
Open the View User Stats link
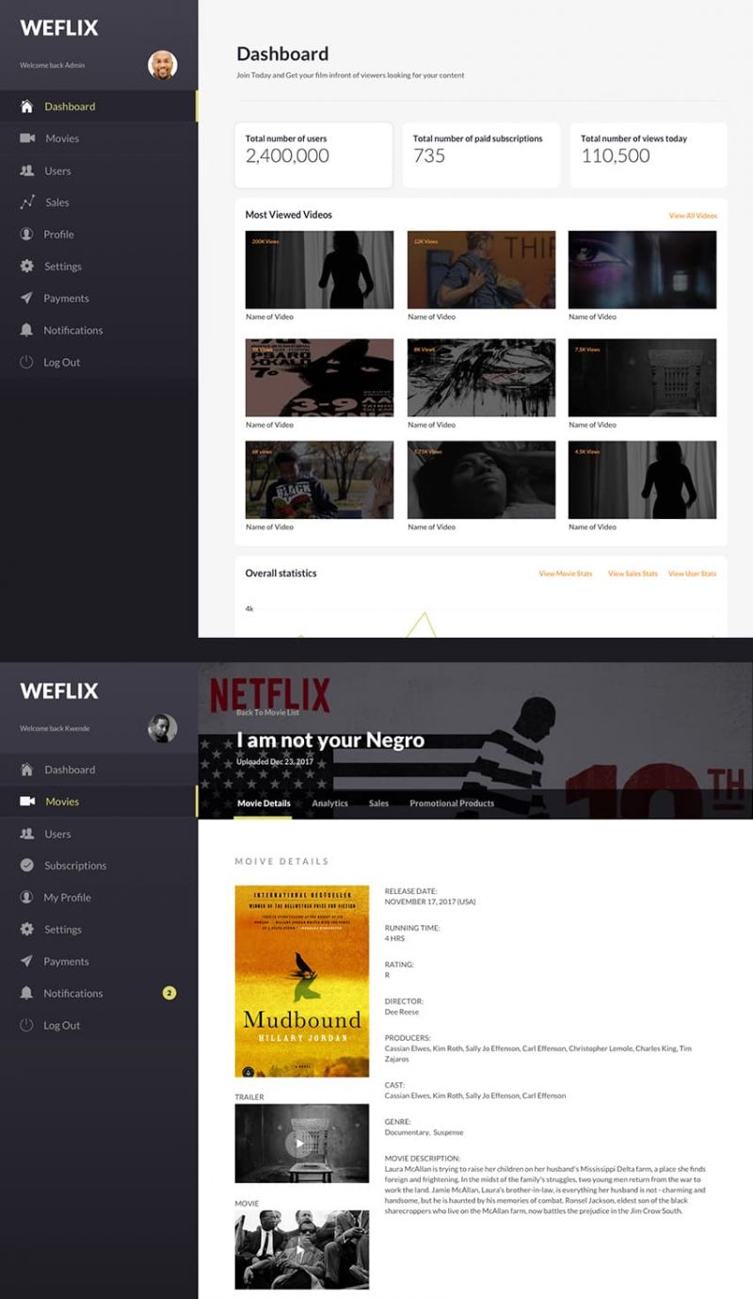click(x=692, y=574)
